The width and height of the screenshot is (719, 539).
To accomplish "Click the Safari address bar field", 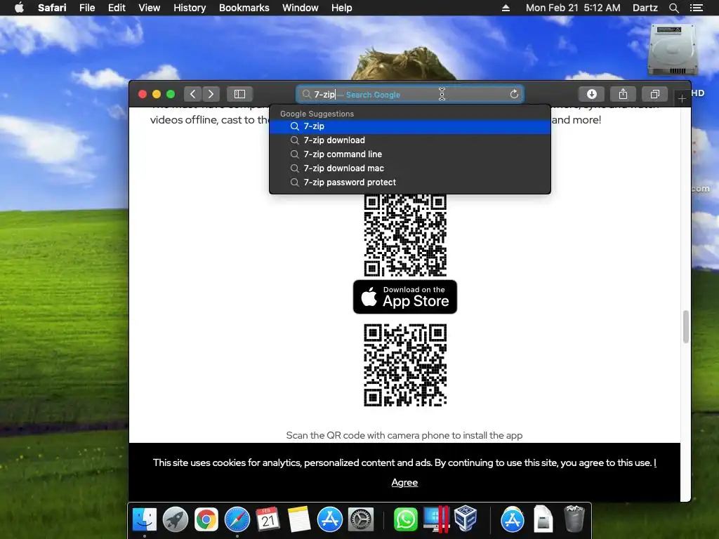I will click(x=409, y=95).
